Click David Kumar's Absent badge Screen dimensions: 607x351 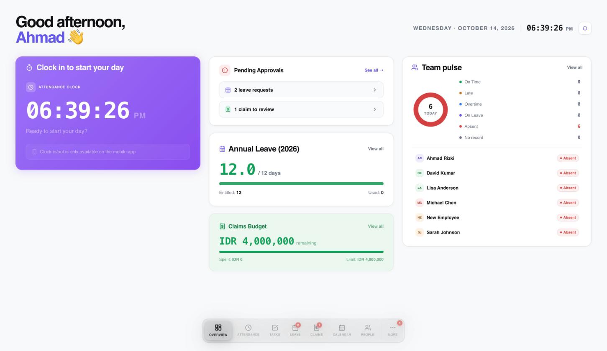pyautogui.click(x=568, y=173)
